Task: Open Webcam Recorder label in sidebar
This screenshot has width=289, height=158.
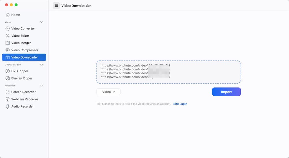Action: point(25,99)
